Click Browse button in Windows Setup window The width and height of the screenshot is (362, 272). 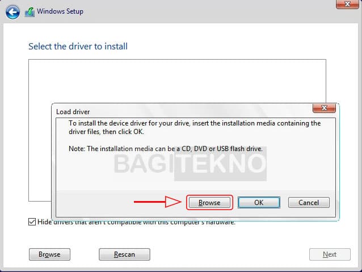tap(49, 254)
